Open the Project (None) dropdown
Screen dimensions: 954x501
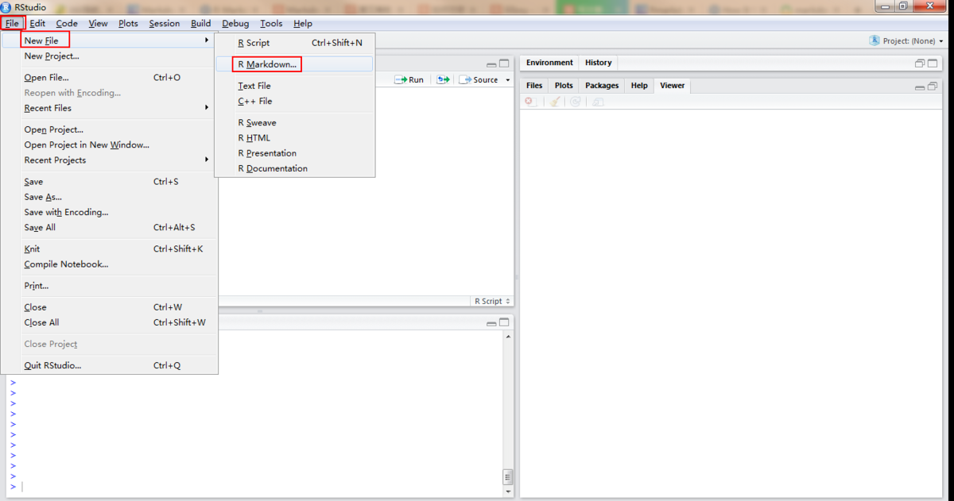tap(941, 41)
